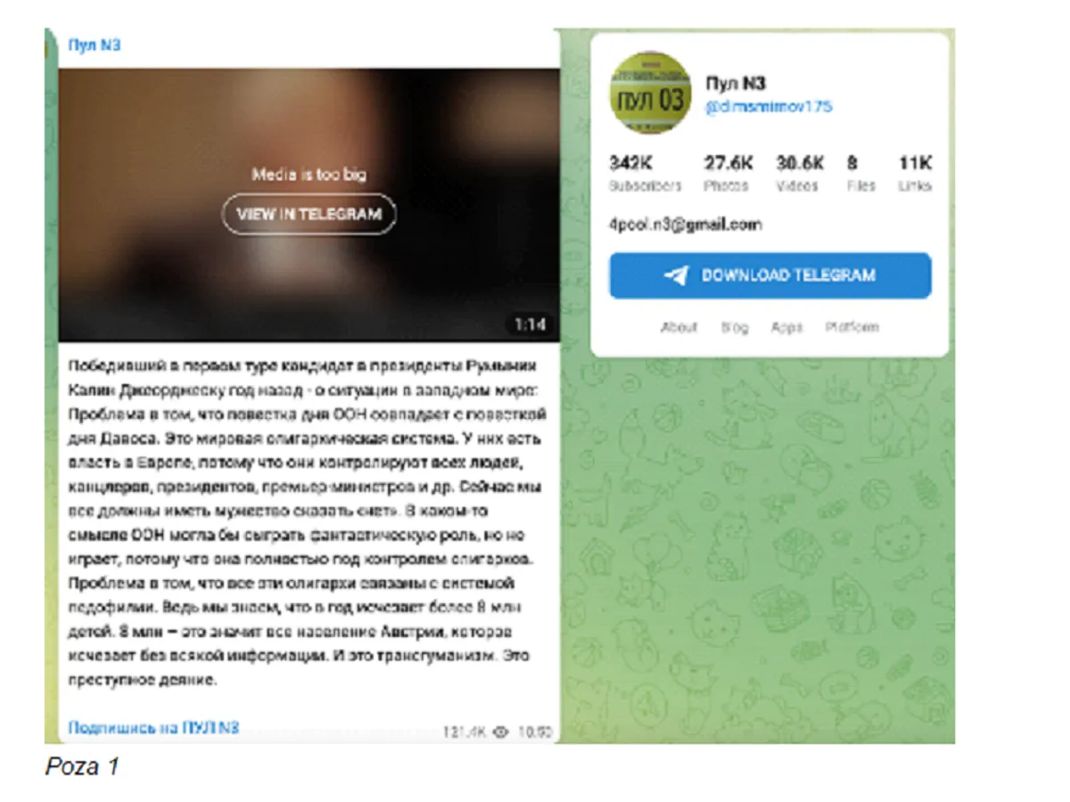Screen dimensions: 1070x802
Task: Click the Пул N3 post author name
Action: tap(95, 45)
